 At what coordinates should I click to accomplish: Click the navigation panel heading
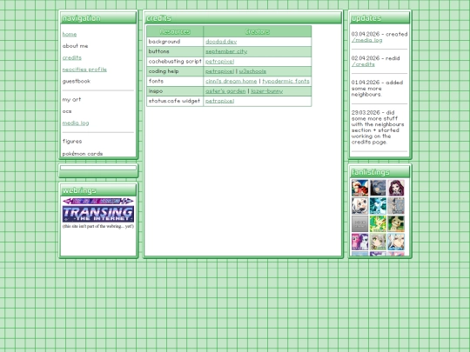pyautogui.click(x=98, y=18)
